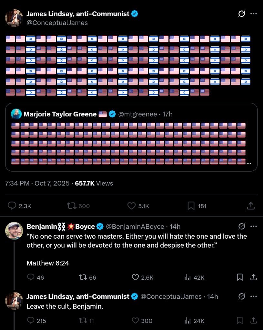Like the "Leave the cult, Benjamin" reply
263x330 pixels.
(x=136, y=321)
